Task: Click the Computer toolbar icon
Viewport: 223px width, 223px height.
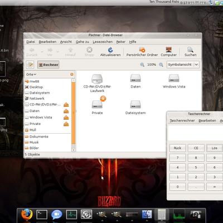Action: 168,52
